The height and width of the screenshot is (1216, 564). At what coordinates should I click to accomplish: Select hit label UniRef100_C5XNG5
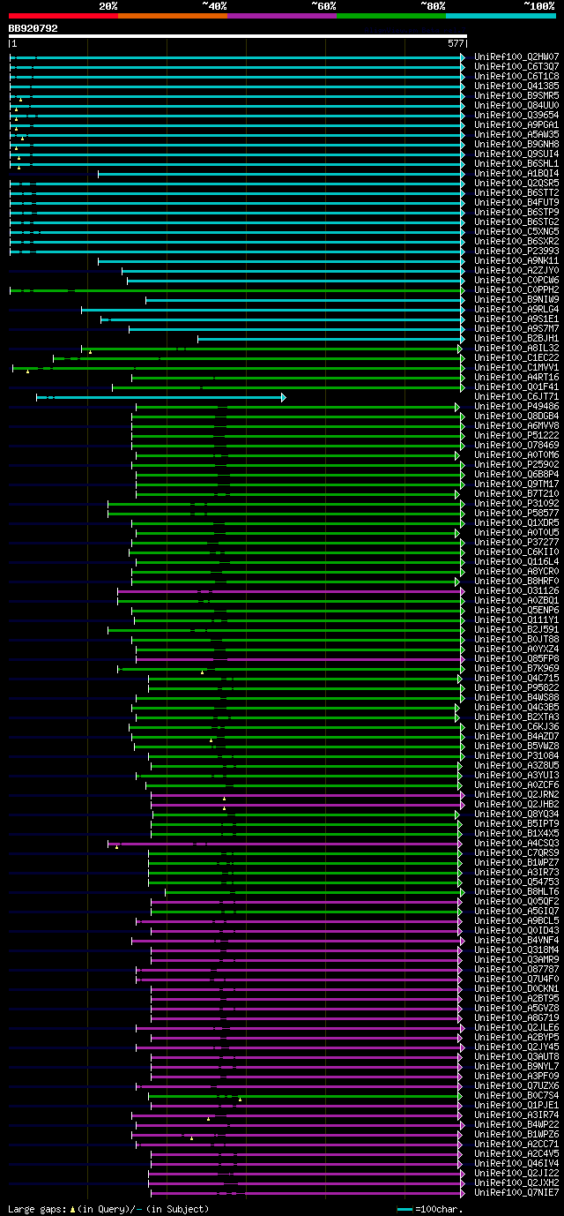pyautogui.click(x=516, y=231)
